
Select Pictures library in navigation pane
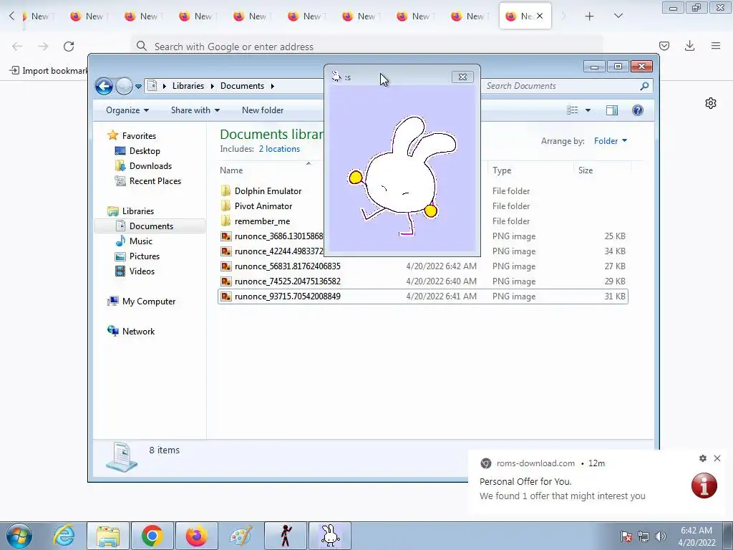coord(145,256)
